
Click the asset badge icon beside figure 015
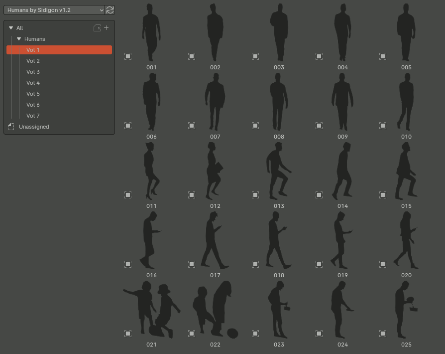(x=383, y=195)
